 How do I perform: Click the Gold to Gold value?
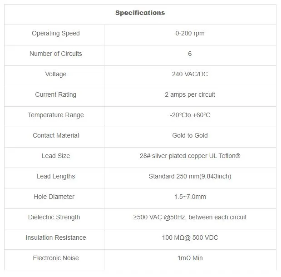[190, 135]
